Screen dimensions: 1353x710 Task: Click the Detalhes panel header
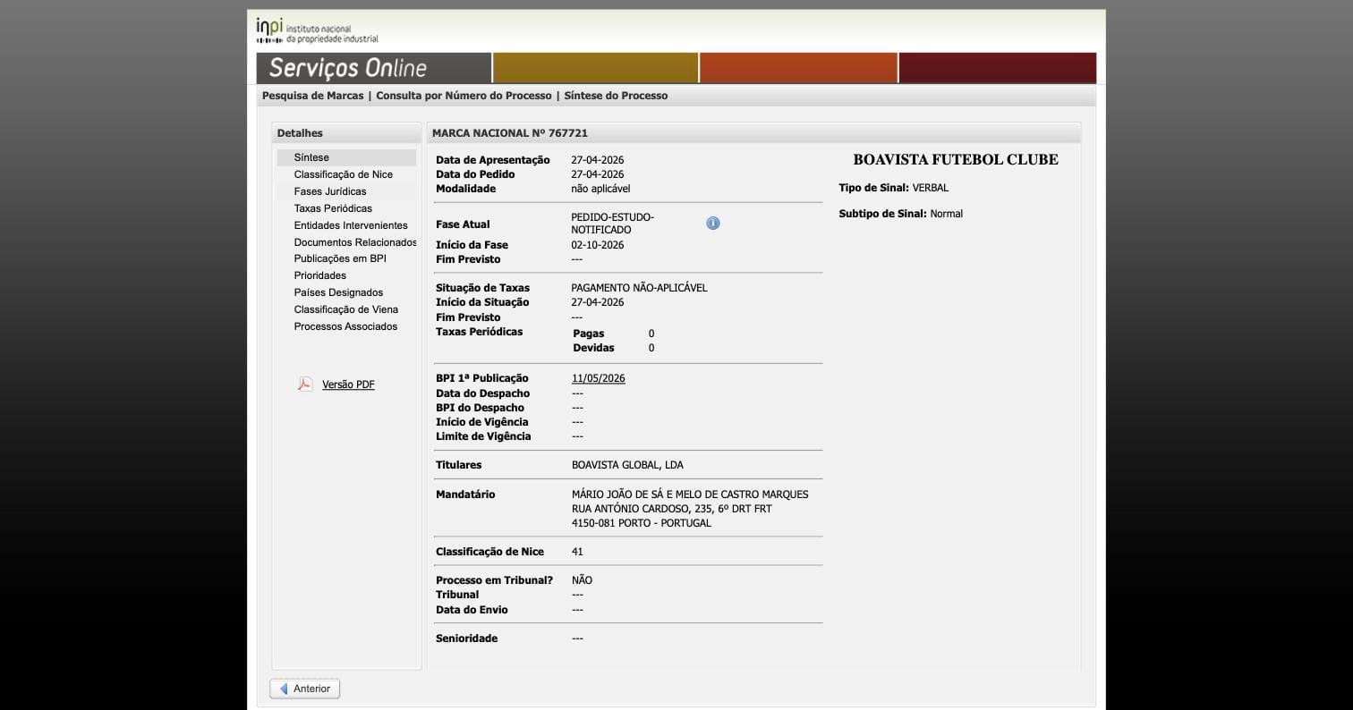(346, 133)
